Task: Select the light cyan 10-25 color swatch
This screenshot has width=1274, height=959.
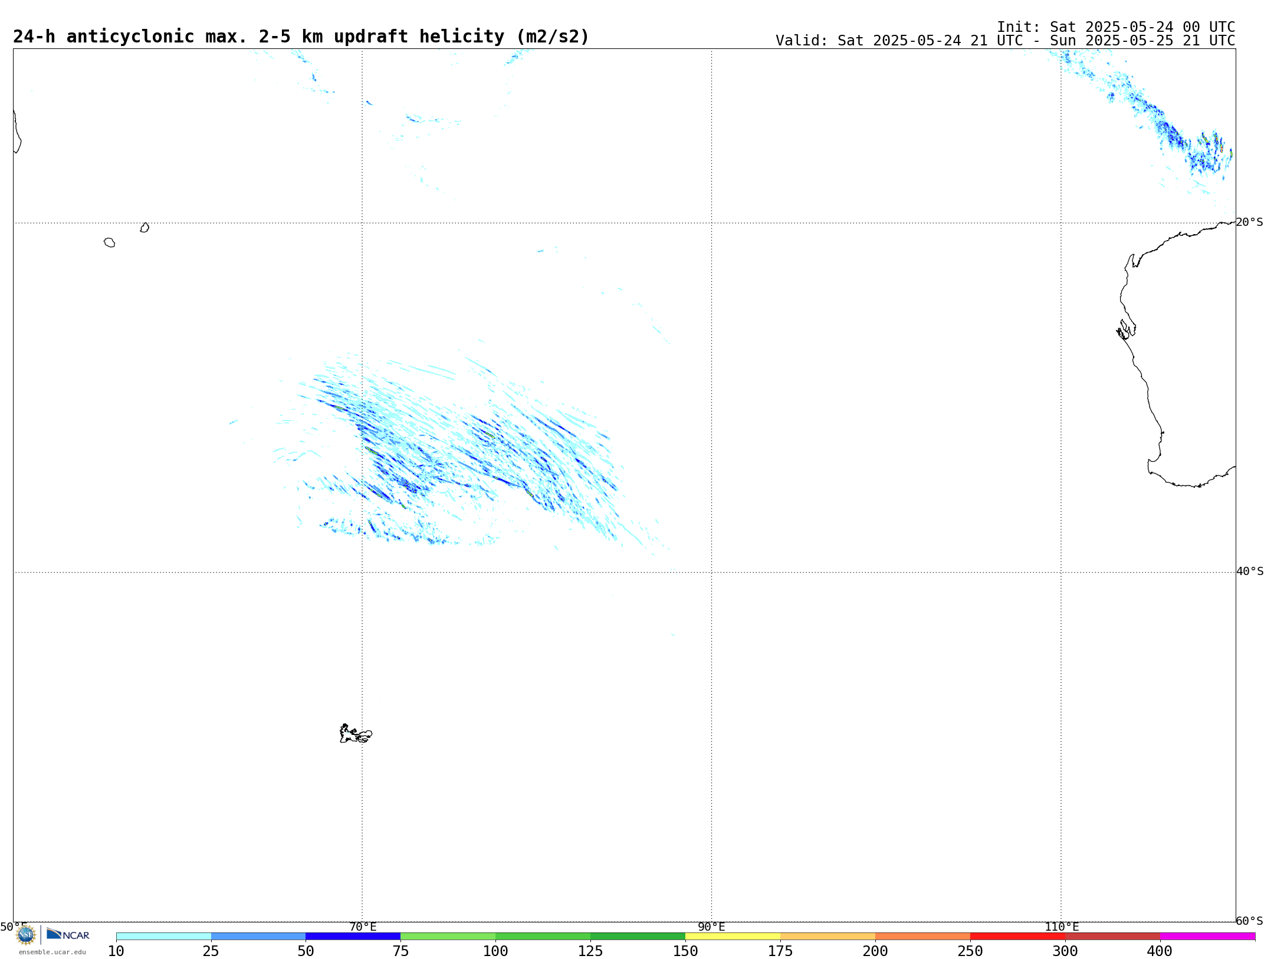Action: coord(163,937)
